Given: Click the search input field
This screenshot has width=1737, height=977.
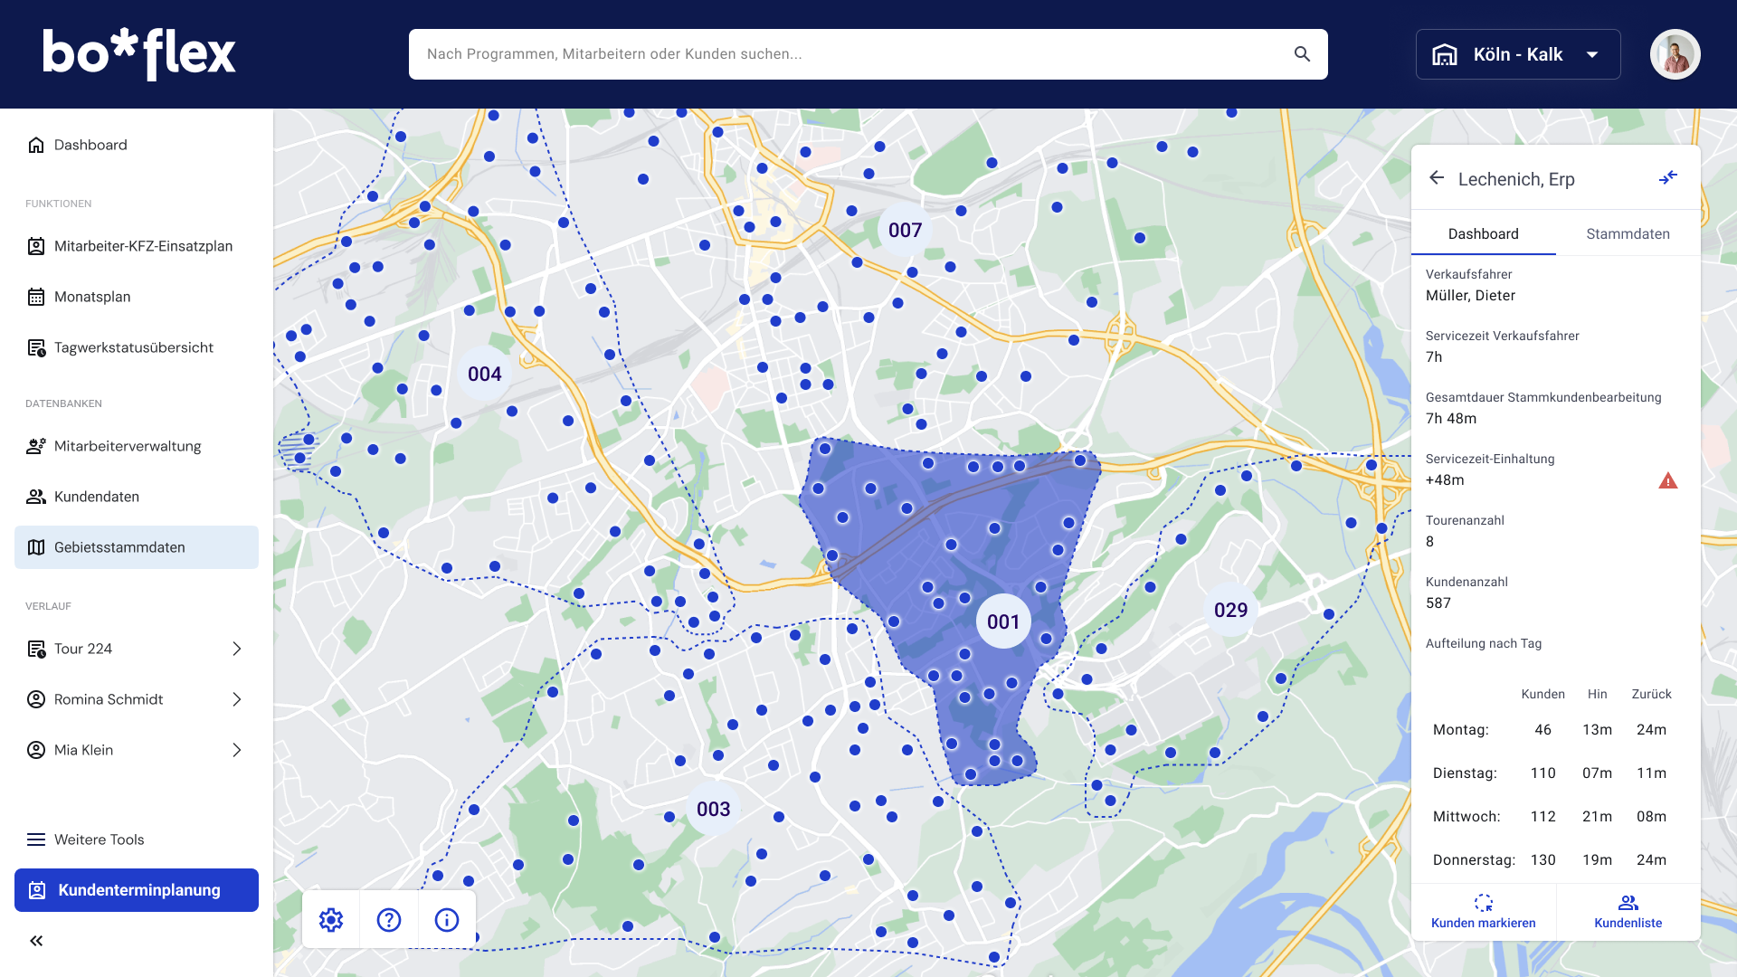Looking at the screenshot, I should click(x=850, y=54).
